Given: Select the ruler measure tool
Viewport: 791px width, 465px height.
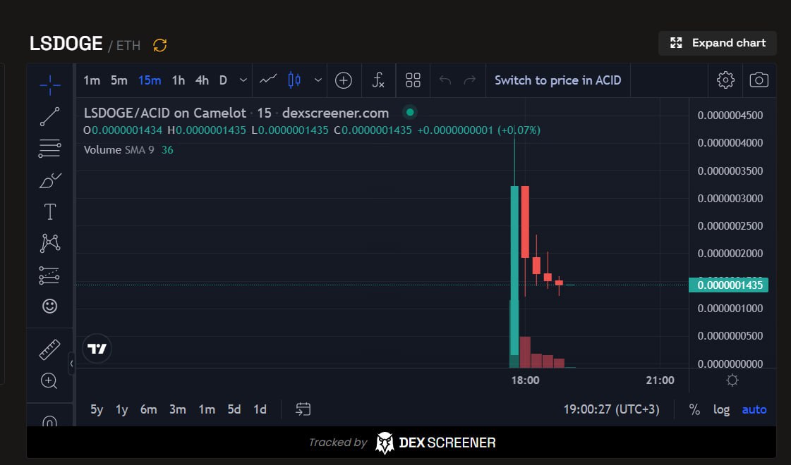Looking at the screenshot, I should 50,349.
